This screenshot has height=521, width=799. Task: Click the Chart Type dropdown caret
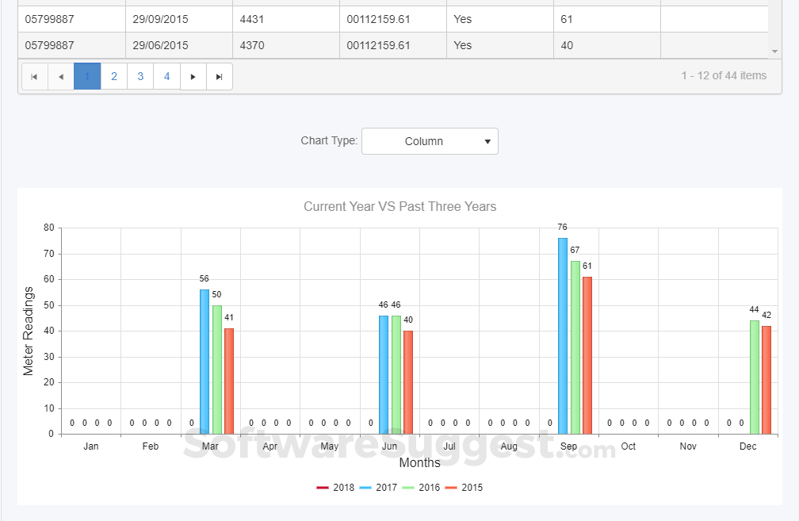(x=487, y=140)
